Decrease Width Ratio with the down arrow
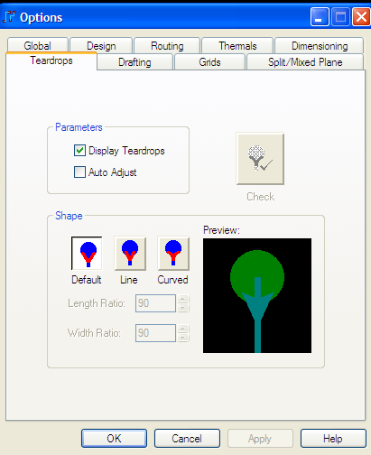The height and width of the screenshot is (455, 371). pyautogui.click(x=182, y=338)
